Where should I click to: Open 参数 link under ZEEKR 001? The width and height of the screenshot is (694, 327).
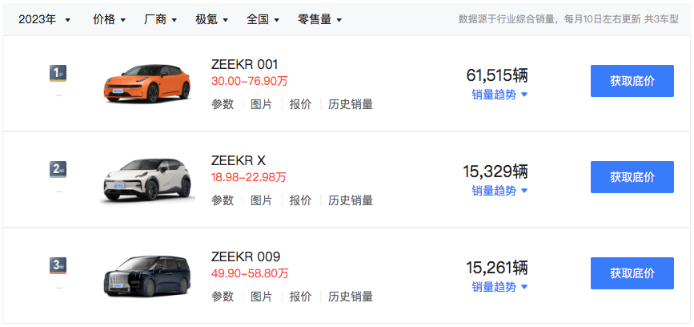click(223, 104)
